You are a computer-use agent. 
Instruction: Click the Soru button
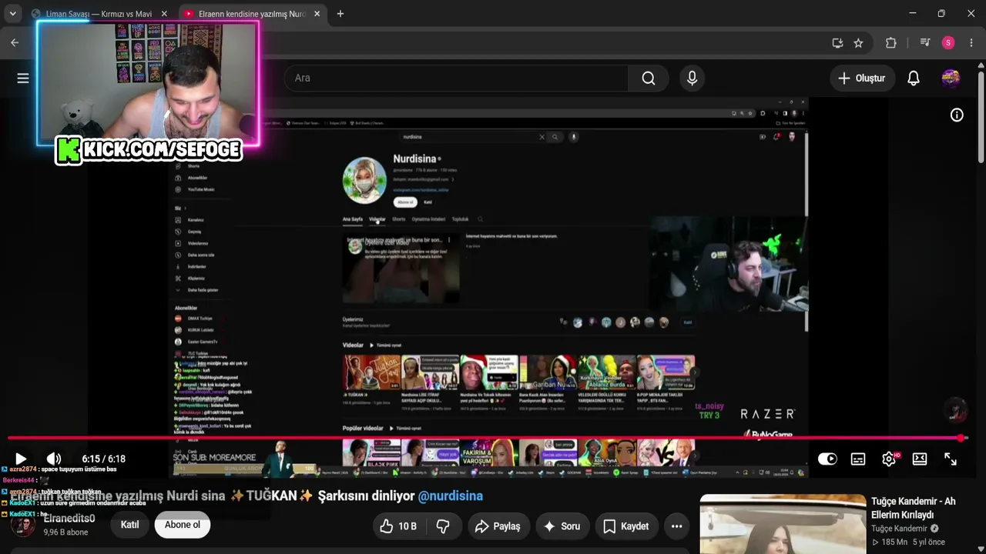pyautogui.click(x=562, y=526)
